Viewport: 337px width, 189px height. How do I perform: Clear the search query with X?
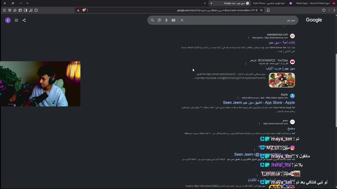[182, 20]
